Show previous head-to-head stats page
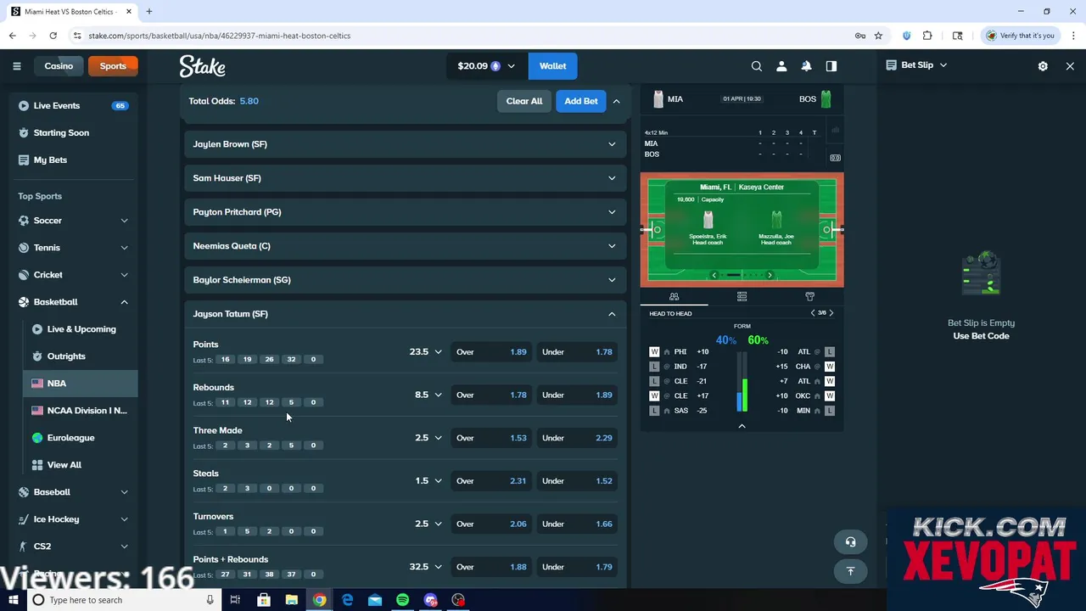This screenshot has height=611, width=1086. click(x=813, y=313)
